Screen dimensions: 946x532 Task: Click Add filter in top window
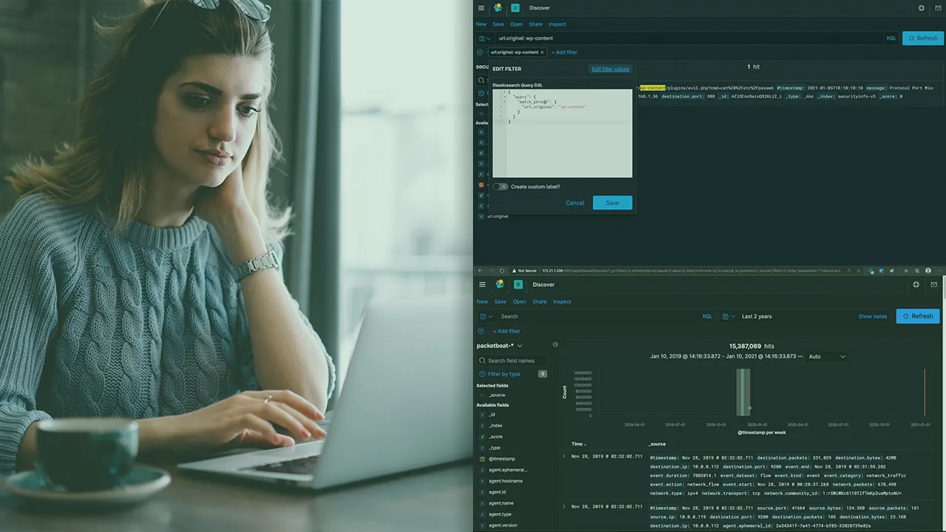[x=565, y=52]
